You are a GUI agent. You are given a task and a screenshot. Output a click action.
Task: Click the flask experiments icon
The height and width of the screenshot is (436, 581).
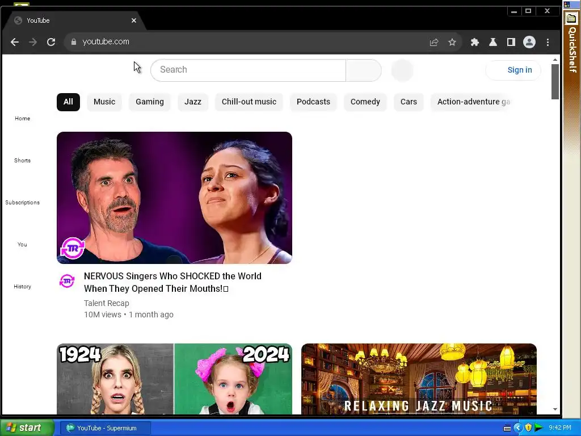(493, 42)
